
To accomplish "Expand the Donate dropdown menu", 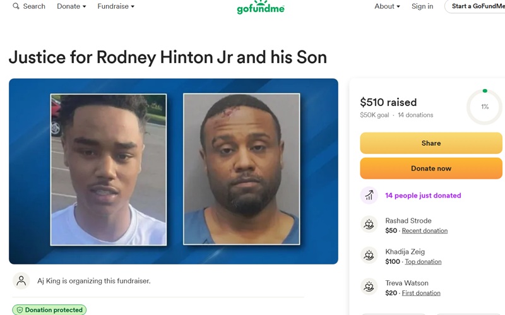I will click(71, 6).
